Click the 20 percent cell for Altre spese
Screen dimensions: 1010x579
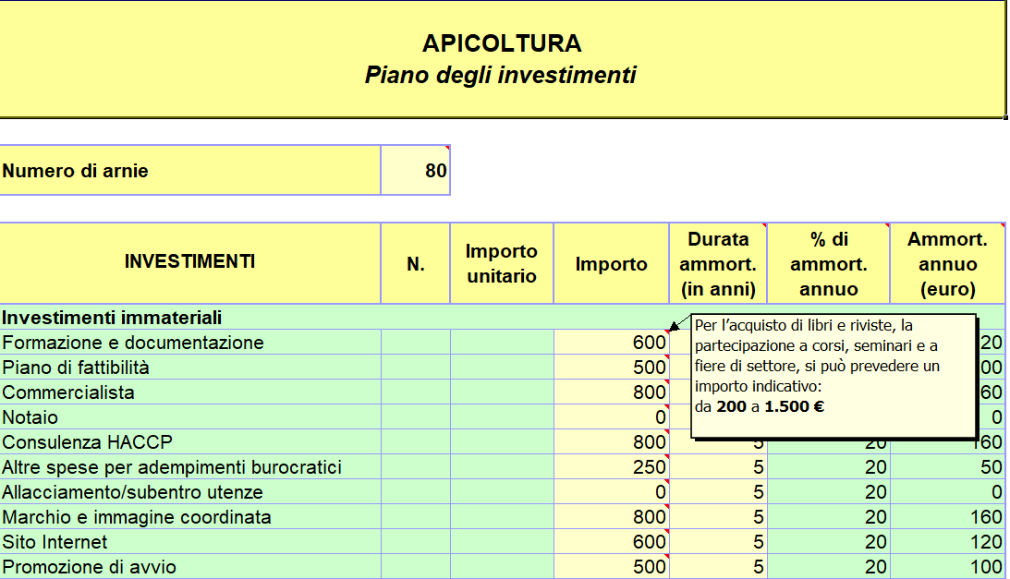click(828, 467)
